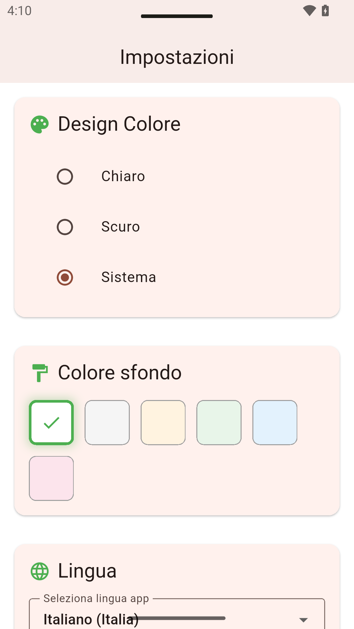This screenshot has width=354, height=629.
Task: Choose the pale green background swatch
Action: [x=219, y=423]
